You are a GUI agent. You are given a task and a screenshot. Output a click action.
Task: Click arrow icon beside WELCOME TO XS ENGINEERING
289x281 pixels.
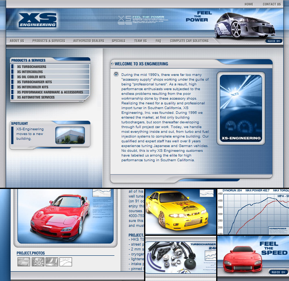point(112,64)
